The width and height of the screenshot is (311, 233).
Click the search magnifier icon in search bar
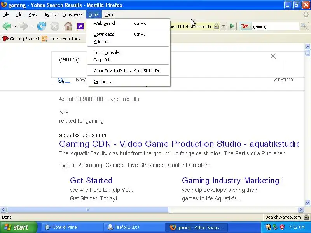(x=304, y=26)
